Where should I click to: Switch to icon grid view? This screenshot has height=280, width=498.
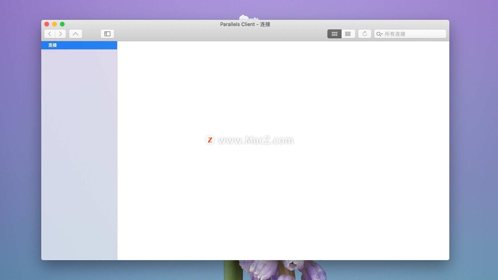coord(334,34)
